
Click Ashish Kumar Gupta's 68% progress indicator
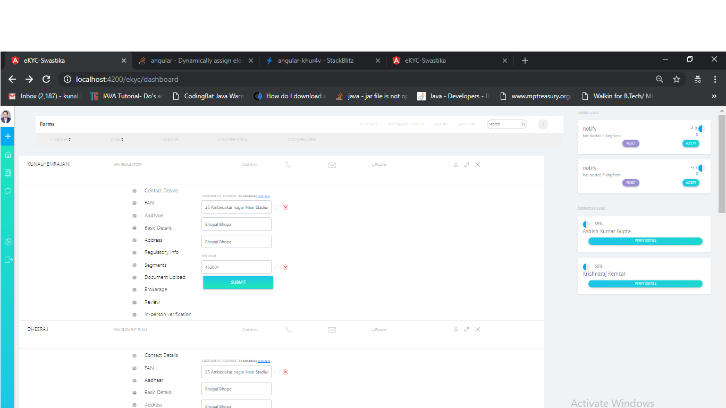(586, 224)
